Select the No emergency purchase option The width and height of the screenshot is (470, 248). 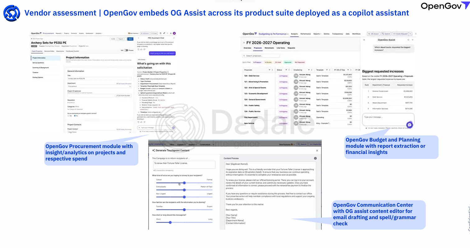pyautogui.click(x=75, y=116)
